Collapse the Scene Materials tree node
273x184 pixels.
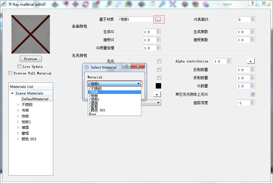(x=12, y=93)
